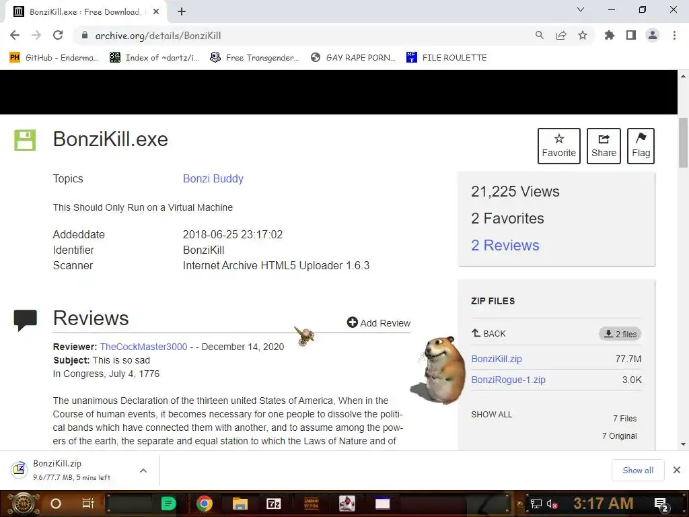Open the notification center icon
Image resolution: width=689 pixels, height=517 pixels.
pyautogui.click(x=661, y=504)
